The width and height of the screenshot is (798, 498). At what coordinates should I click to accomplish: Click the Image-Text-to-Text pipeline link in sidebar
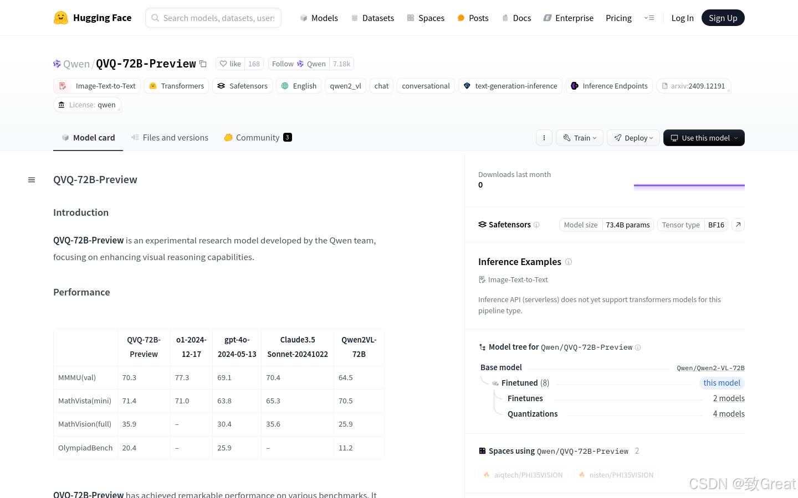[x=513, y=280]
